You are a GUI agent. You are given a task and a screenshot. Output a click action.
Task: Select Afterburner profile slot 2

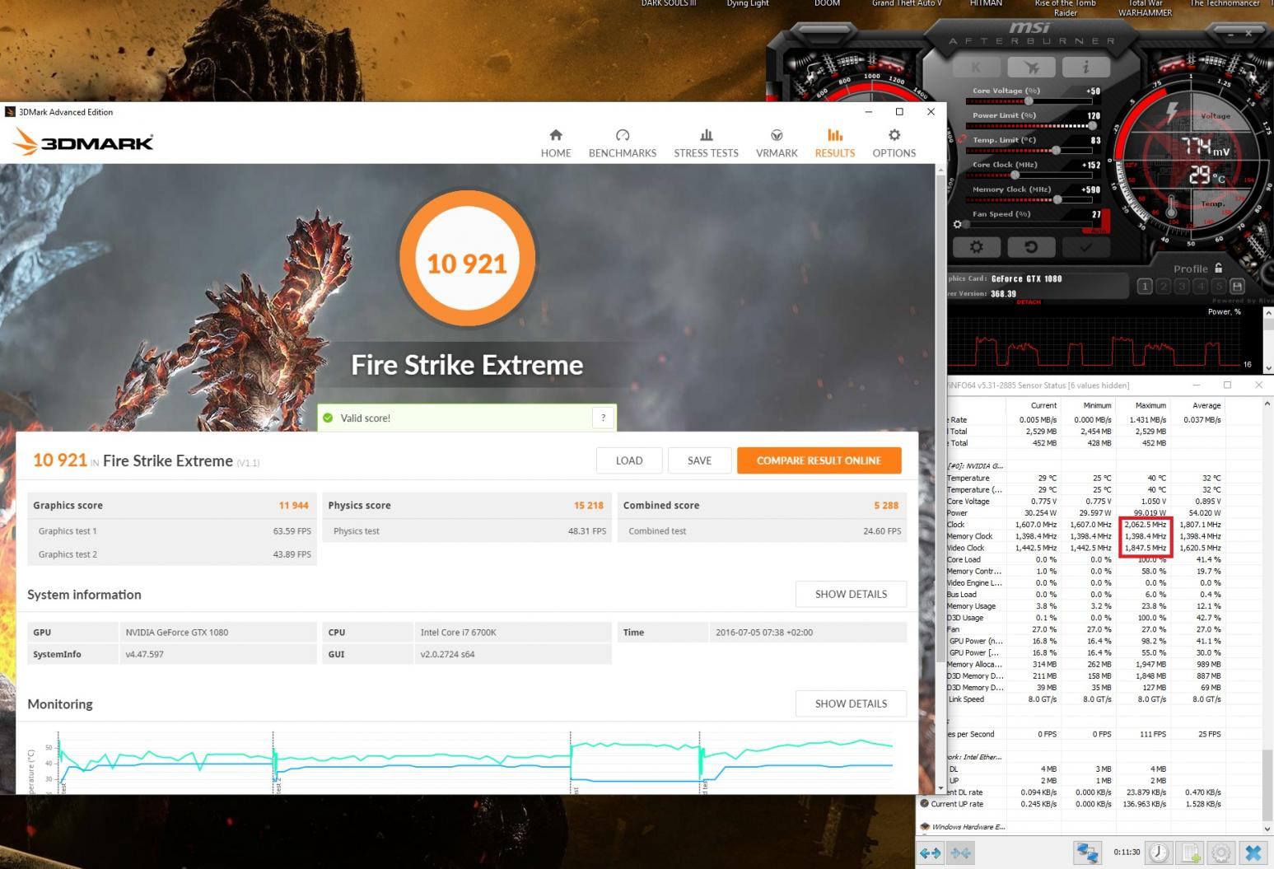[x=1163, y=287]
